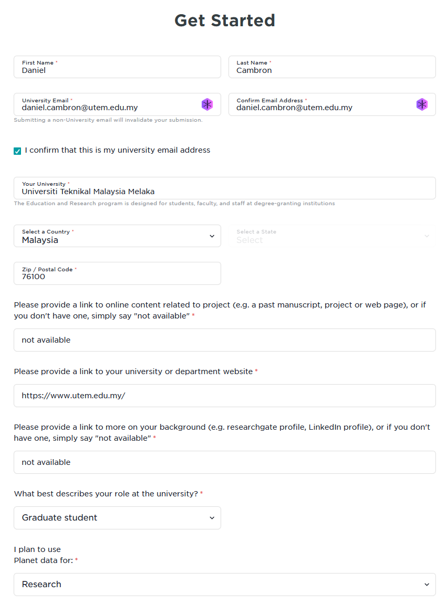Screen dimensions: 447x605
Task: Click chevron arrow of Malaysia country selector
Action: tap(212, 236)
